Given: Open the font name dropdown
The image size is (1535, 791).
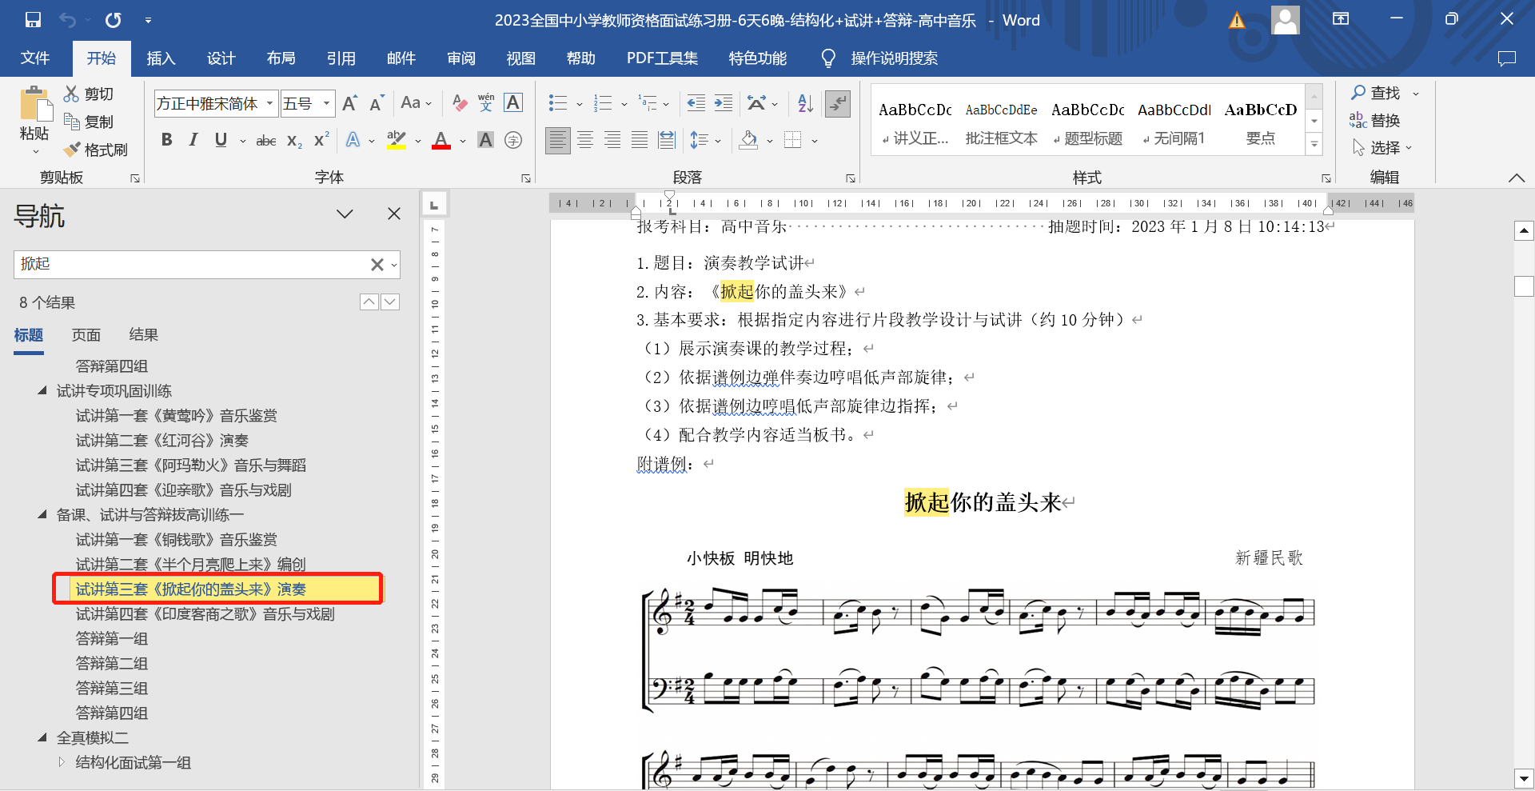Looking at the screenshot, I should [x=270, y=103].
